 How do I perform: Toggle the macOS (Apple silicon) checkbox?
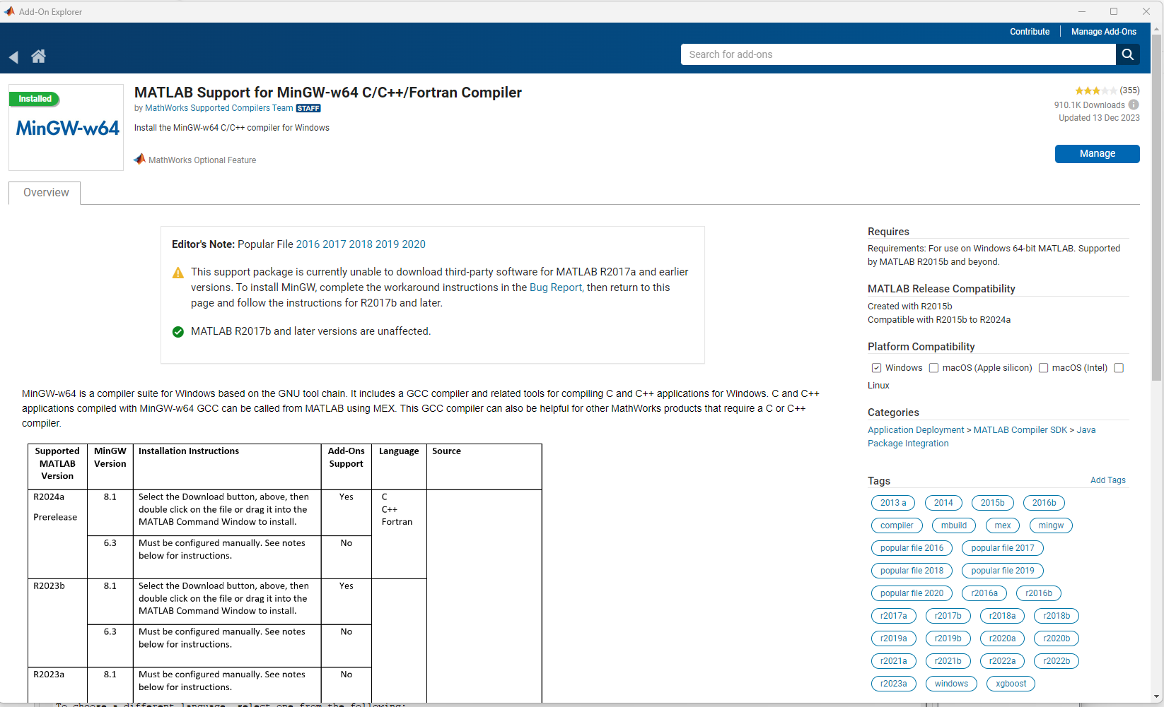point(933,368)
